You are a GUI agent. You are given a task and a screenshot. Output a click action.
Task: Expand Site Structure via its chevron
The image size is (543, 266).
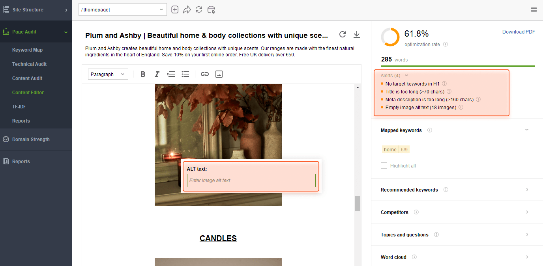coord(66,10)
